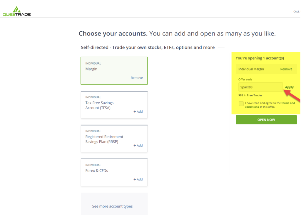This screenshot has width=301, height=218.
Task: Click the OPEN NOW button
Action: [x=266, y=120]
